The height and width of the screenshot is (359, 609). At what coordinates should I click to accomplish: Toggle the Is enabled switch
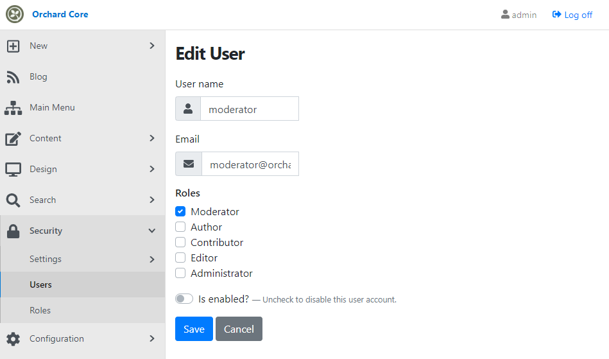coord(184,299)
